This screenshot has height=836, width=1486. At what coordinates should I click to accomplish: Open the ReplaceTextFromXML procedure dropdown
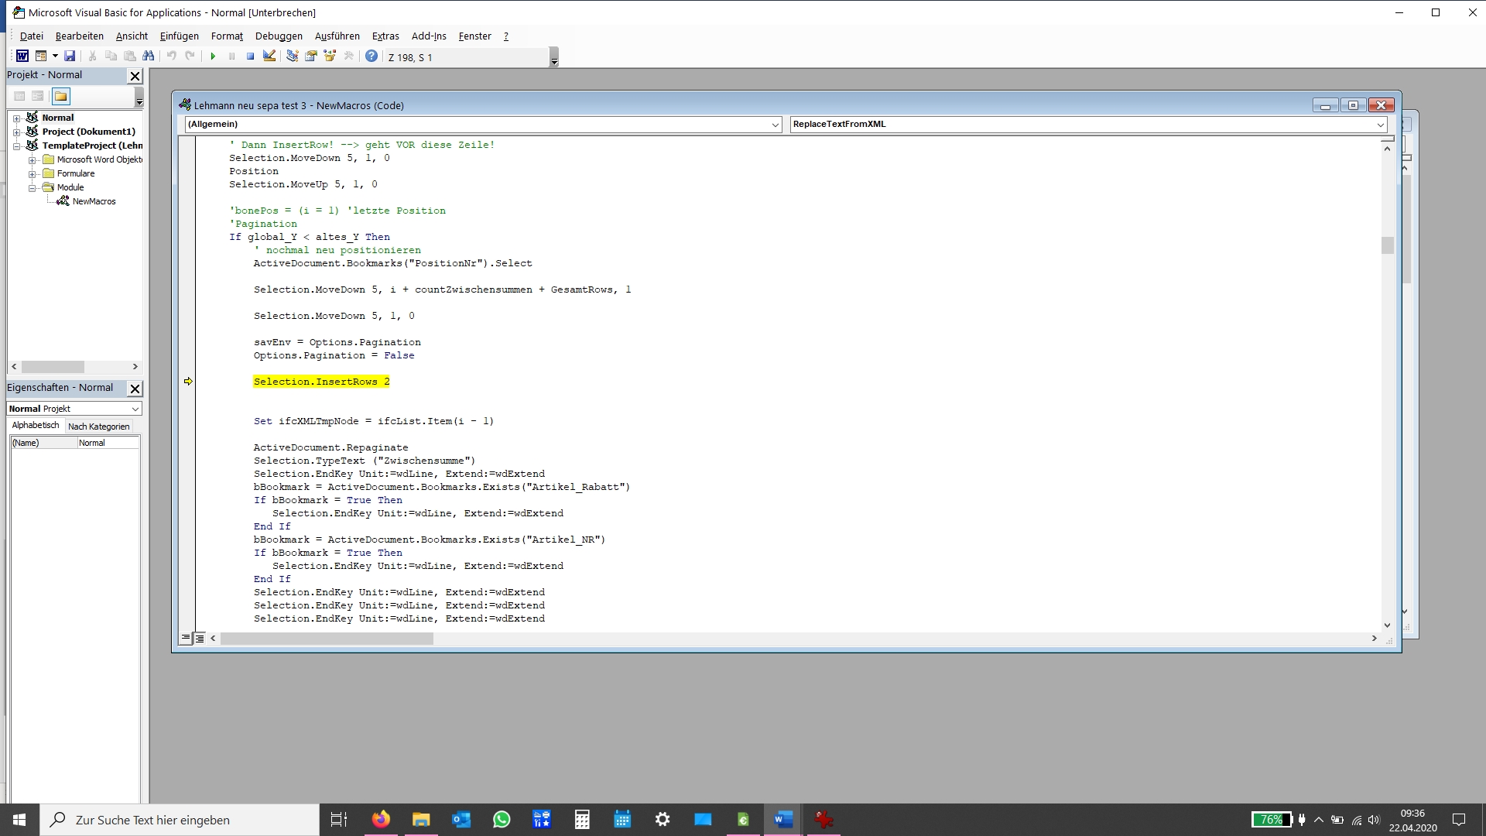coord(1380,125)
